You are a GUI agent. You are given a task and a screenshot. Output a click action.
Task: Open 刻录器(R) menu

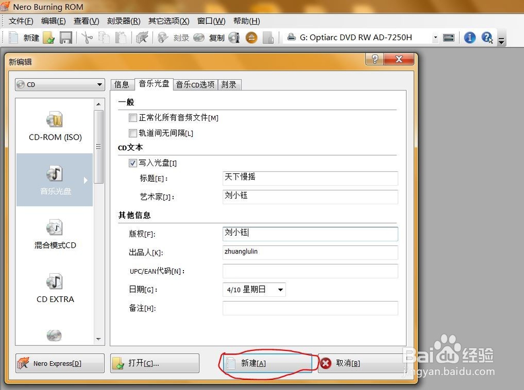click(124, 21)
